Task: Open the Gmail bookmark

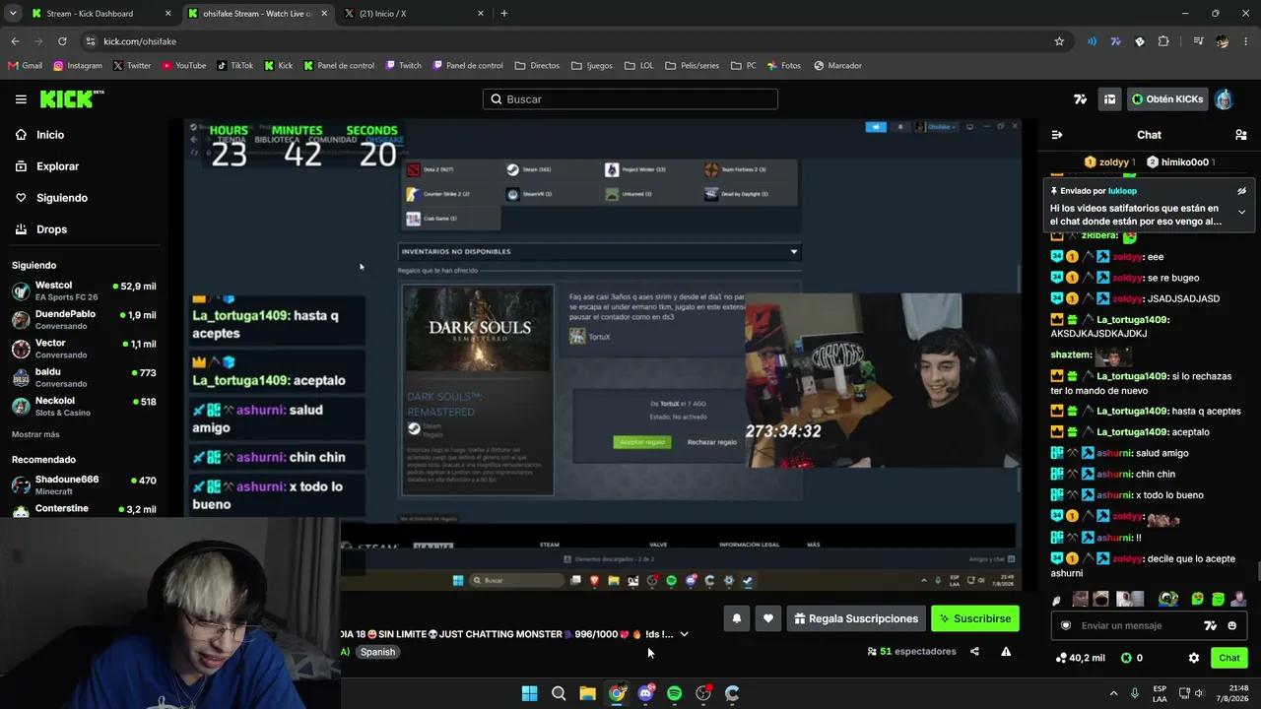Action: coord(25,66)
